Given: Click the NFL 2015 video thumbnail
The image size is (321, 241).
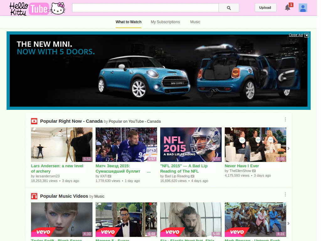Looking at the screenshot, I should (x=191, y=145).
